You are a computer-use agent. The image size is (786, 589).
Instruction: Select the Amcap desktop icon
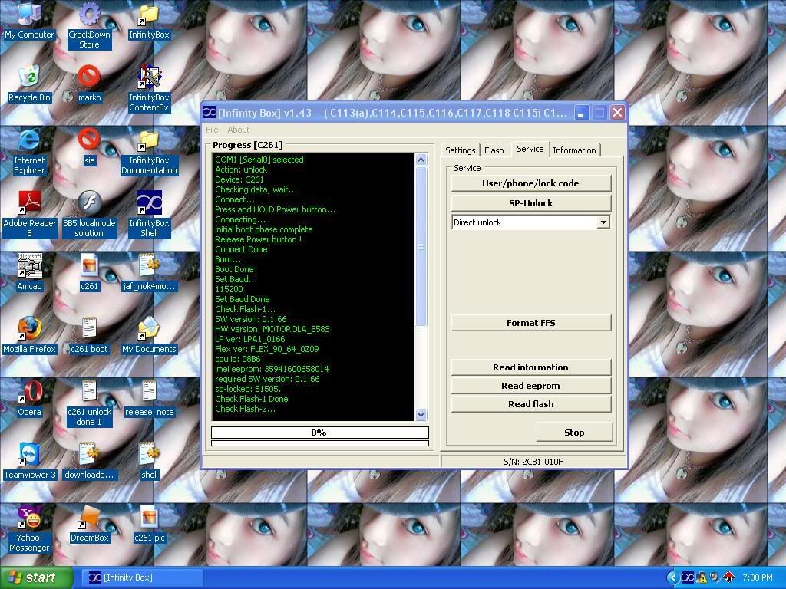click(29, 272)
